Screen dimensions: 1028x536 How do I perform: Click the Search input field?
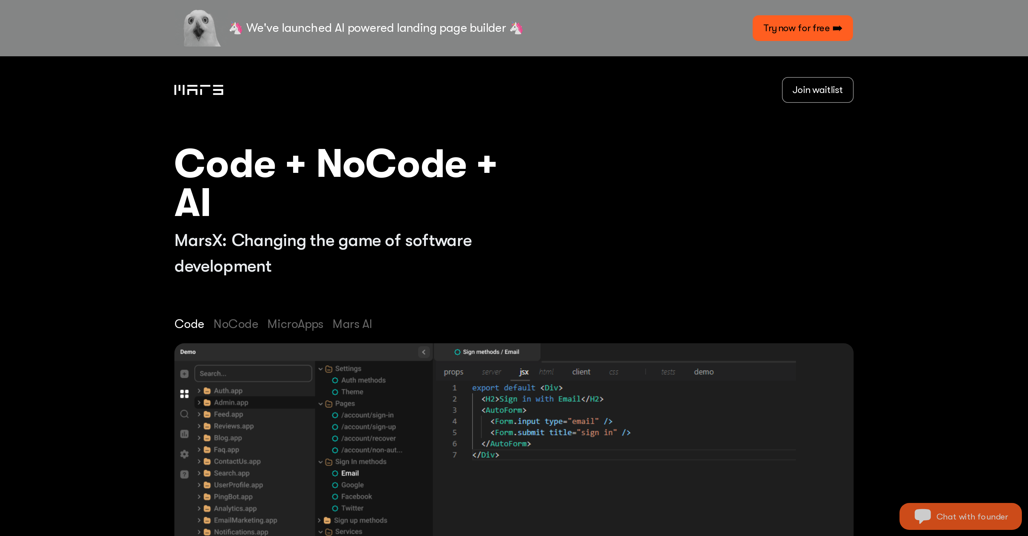point(253,374)
